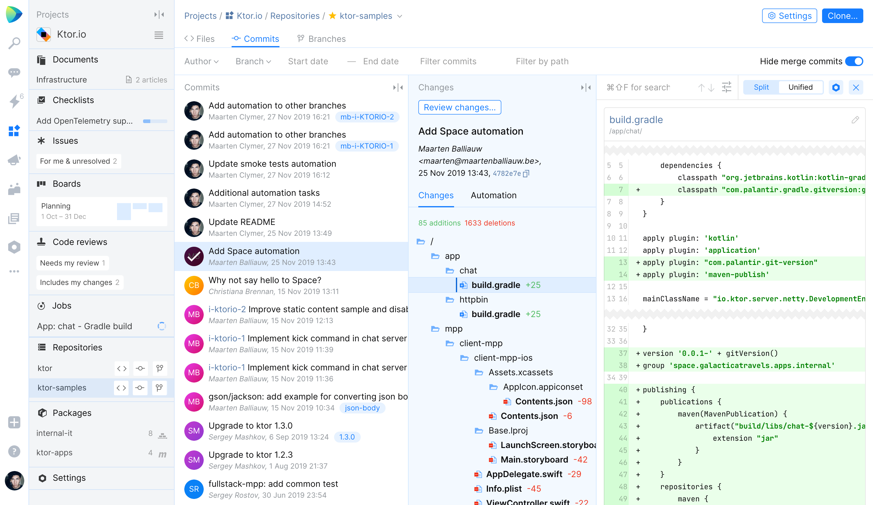Image resolution: width=873 pixels, height=505 pixels.
Task: Open the help question mark icon
Action: (x=14, y=451)
